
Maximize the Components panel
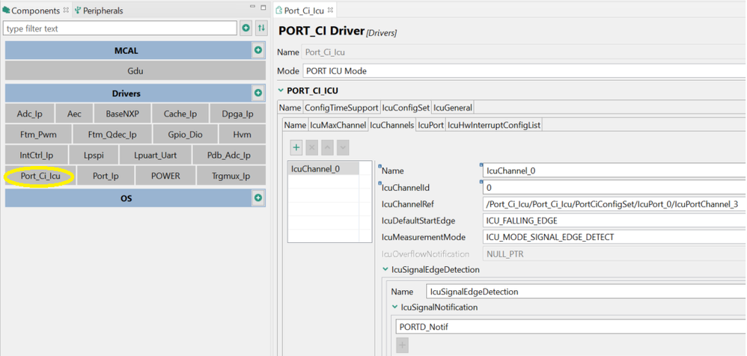263,7
